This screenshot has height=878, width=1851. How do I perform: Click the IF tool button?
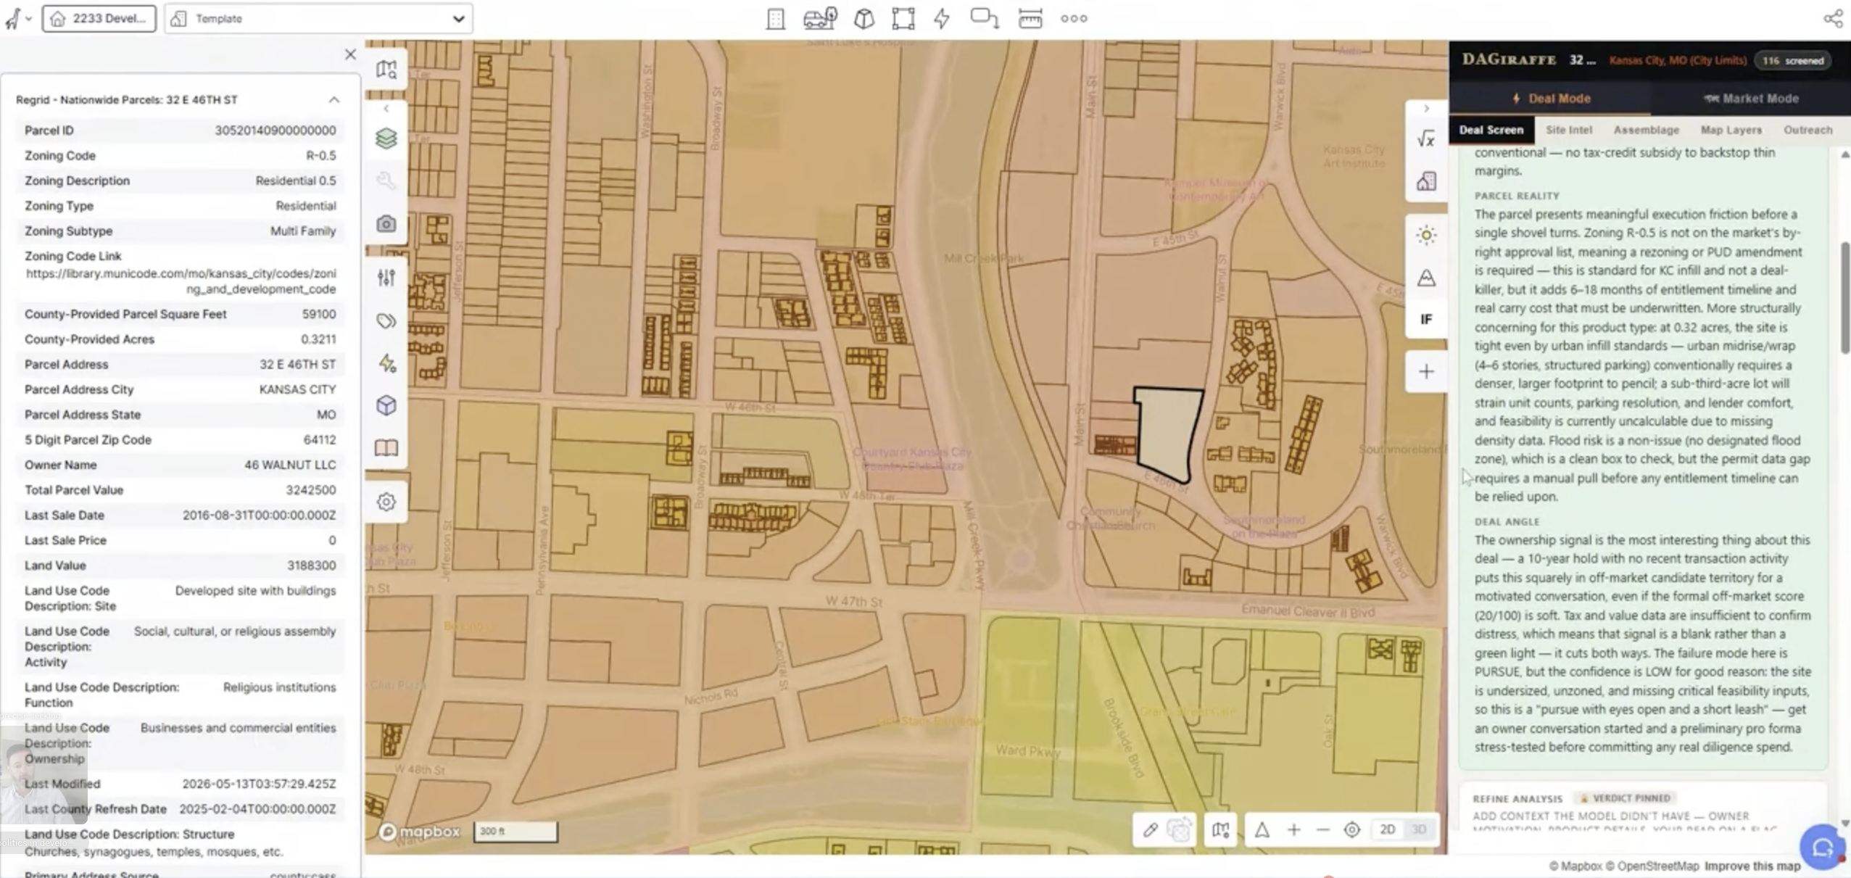[x=1426, y=319]
